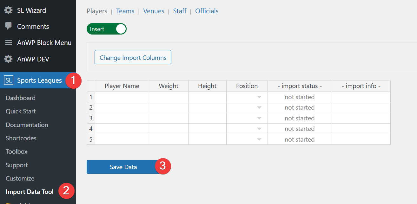Open the Customize submenu item
Viewport: 417px width, 204px height.
coord(20,178)
